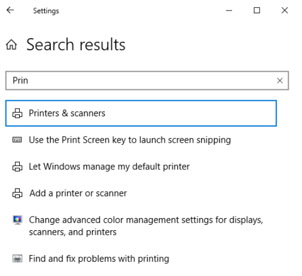The image size is (302, 276).
Task: Click the Settings title text
Action: pyautogui.click(x=46, y=11)
